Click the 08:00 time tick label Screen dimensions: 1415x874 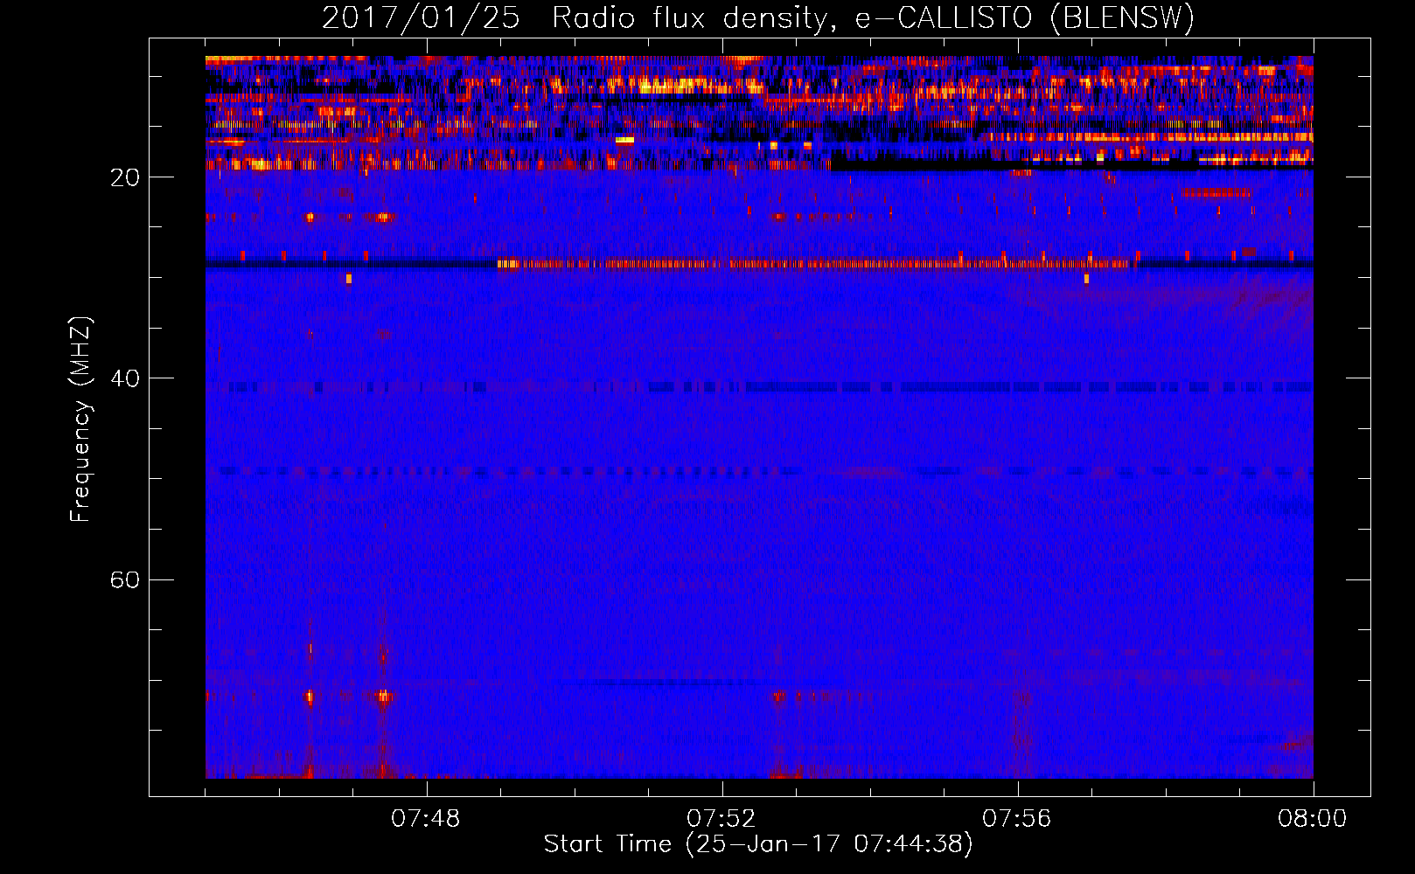tap(1313, 819)
